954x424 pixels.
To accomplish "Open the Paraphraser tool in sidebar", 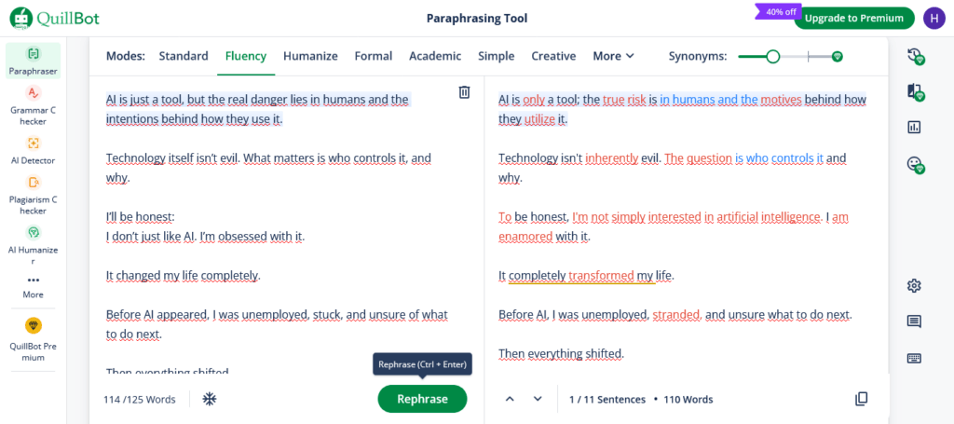I will (34, 61).
